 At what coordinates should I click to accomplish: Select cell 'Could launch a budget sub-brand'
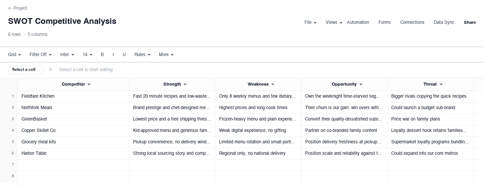click(430, 108)
